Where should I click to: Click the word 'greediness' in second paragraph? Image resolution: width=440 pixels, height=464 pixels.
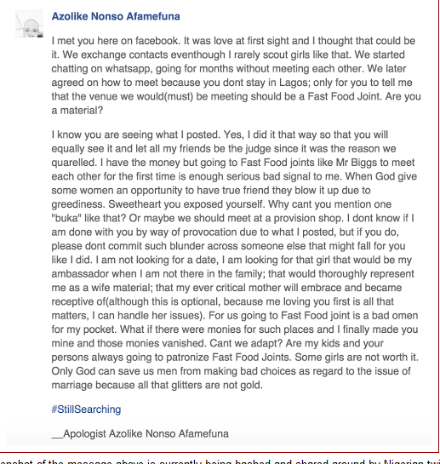[78, 204]
